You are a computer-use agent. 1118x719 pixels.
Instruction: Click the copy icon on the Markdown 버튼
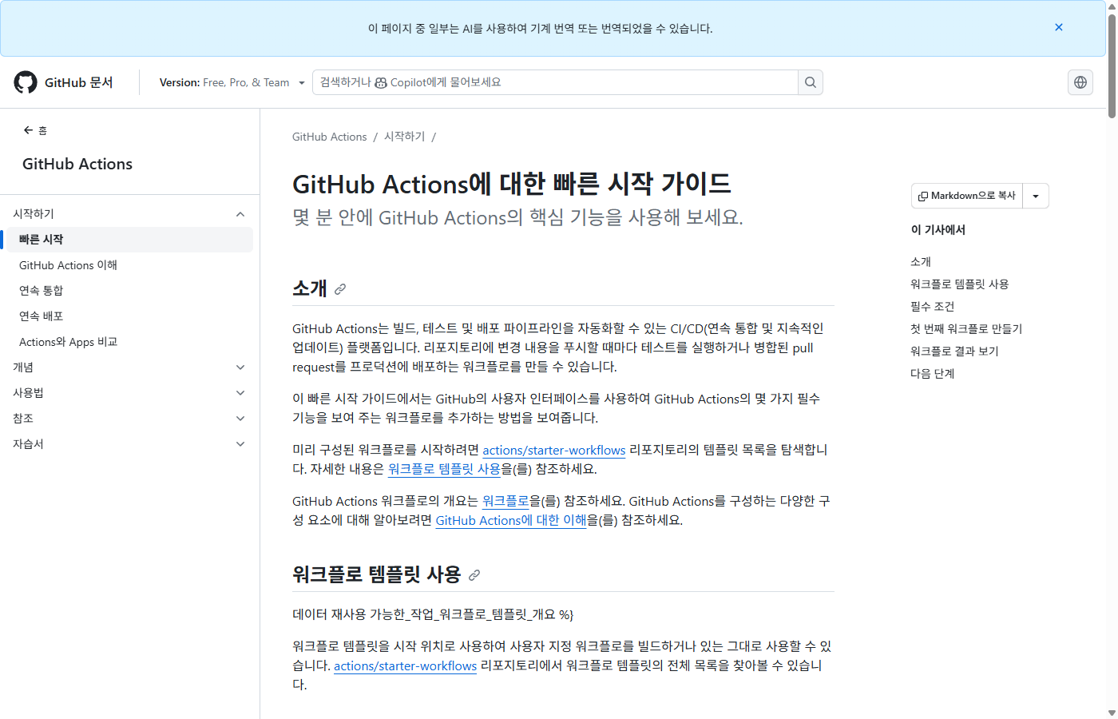(926, 196)
